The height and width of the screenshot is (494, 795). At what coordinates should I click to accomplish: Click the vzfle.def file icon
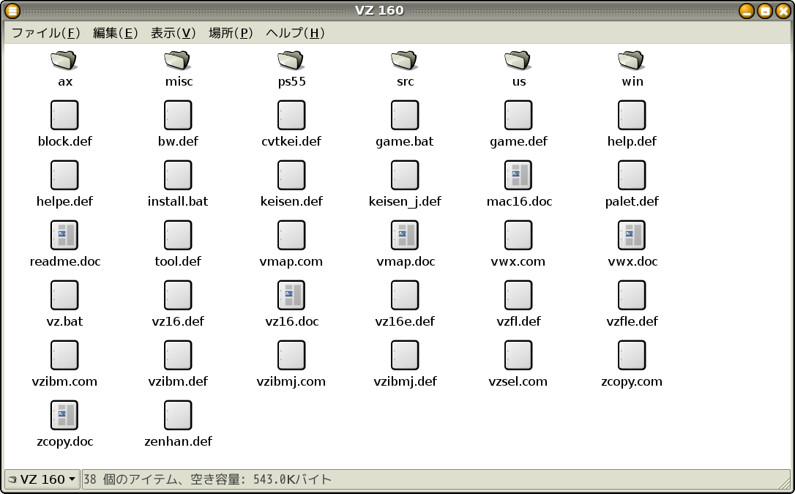(x=632, y=295)
